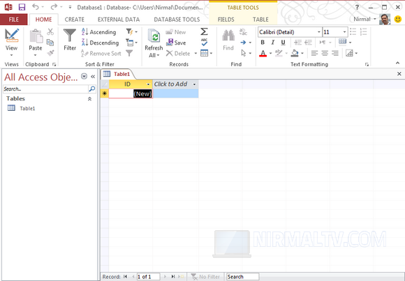
Task: Click Delete record button
Action: tap(178, 54)
